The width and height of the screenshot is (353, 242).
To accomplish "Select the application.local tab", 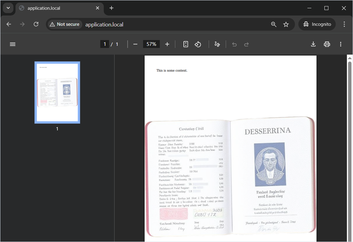I will pyautogui.click(x=55, y=8).
